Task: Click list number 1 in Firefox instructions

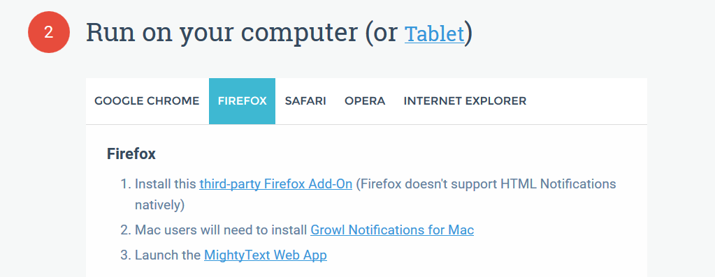Action: pyautogui.click(x=125, y=184)
